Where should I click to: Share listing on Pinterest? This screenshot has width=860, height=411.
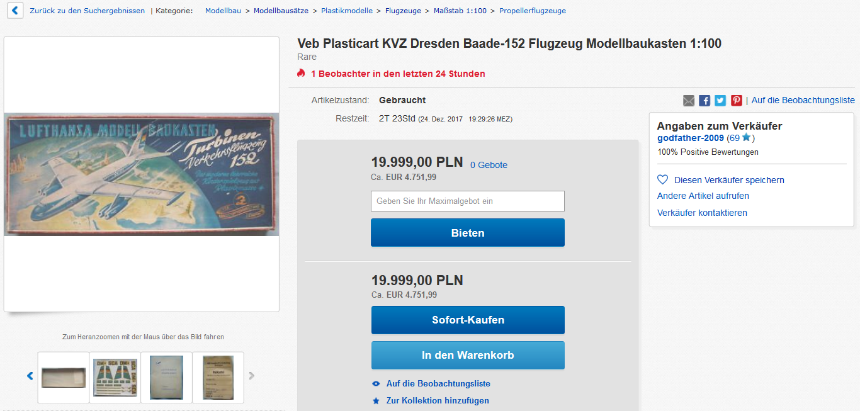(x=736, y=101)
